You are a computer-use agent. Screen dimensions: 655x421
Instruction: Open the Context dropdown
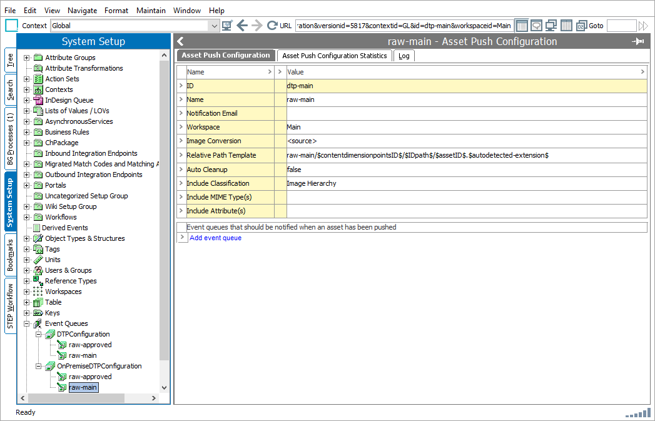213,26
